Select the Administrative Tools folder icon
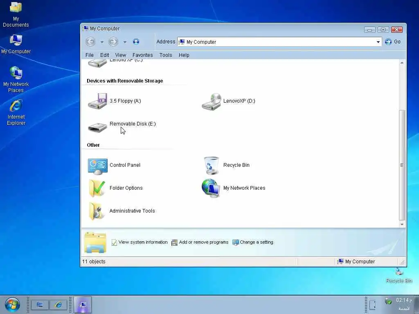 click(96, 211)
